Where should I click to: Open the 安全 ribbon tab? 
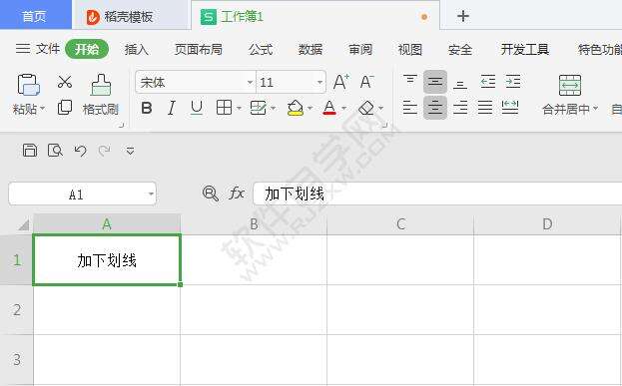pyautogui.click(x=460, y=50)
